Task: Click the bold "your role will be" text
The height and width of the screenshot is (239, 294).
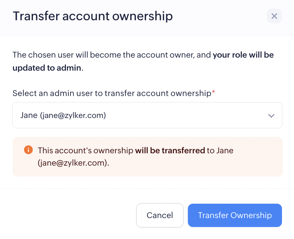Action: (243, 55)
